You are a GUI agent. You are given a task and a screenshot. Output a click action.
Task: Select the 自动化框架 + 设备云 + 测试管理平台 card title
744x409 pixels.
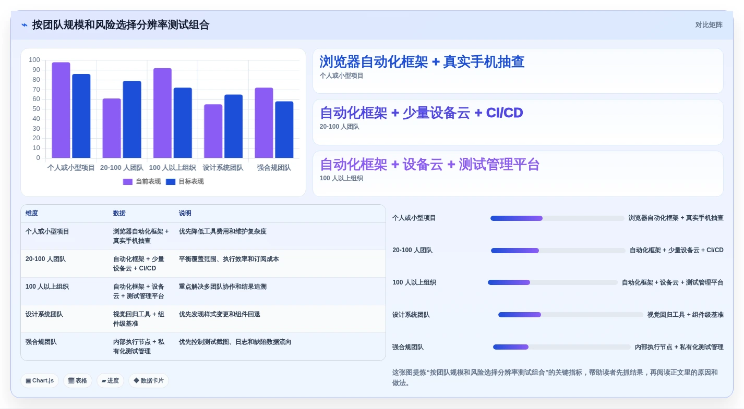point(429,165)
